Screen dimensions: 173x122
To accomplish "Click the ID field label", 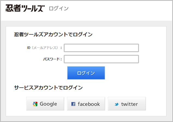I will (x=29, y=48).
